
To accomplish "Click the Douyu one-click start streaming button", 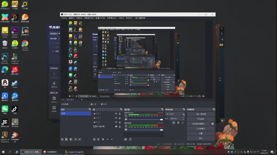I will [201, 114].
